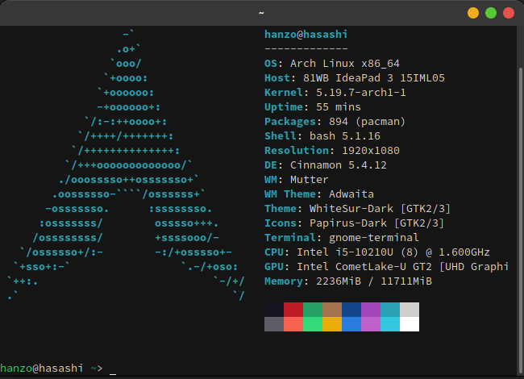The width and height of the screenshot is (524, 379).
Task: Click the Kernel: 5.19.7-arch1-1 line
Action: coord(335,92)
